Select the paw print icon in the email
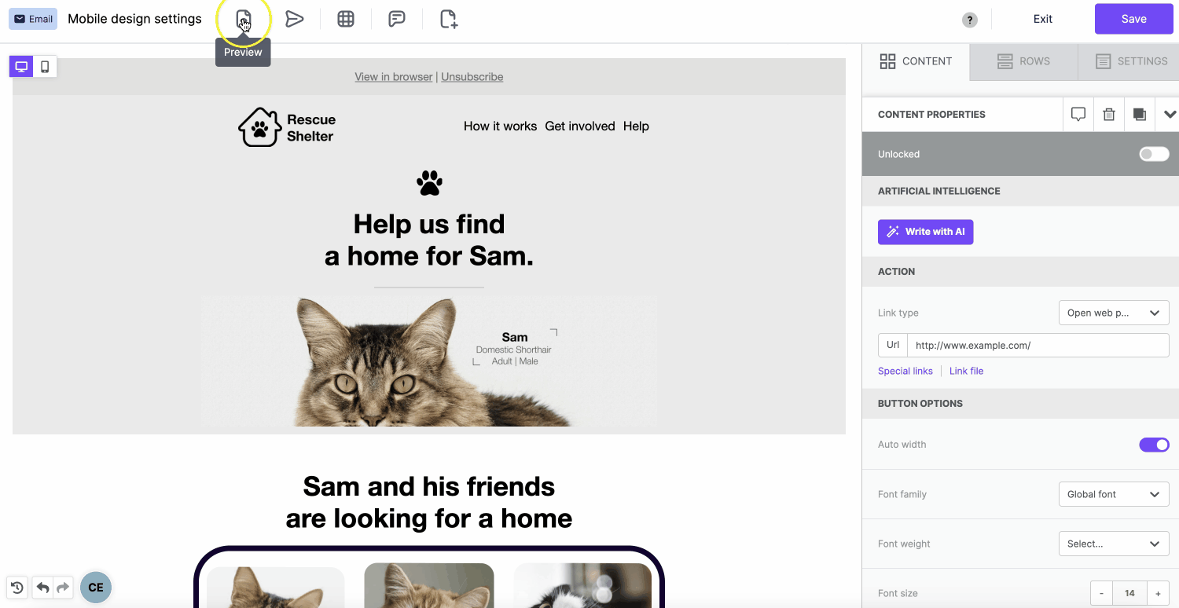 429,183
